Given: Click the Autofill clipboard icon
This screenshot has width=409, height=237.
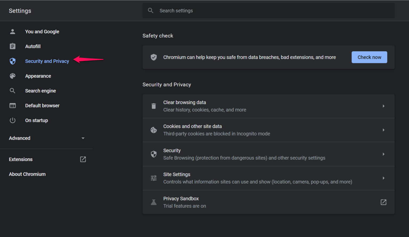Looking at the screenshot, I should 13,46.
